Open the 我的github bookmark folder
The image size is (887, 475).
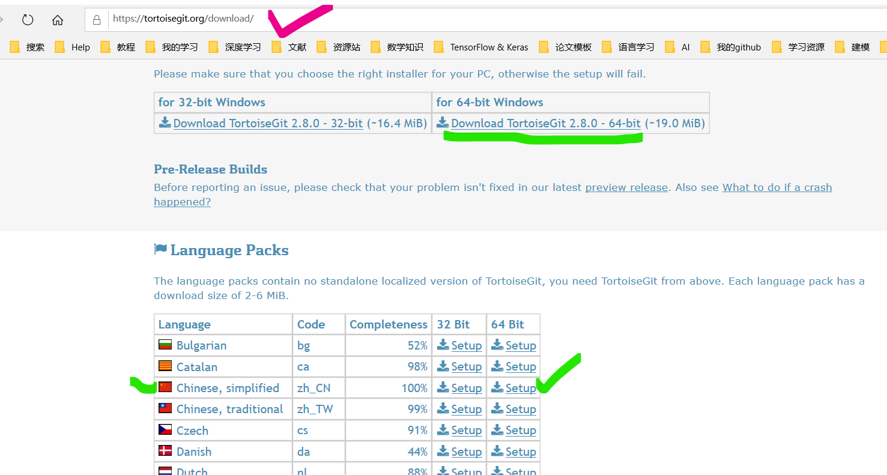(x=731, y=47)
